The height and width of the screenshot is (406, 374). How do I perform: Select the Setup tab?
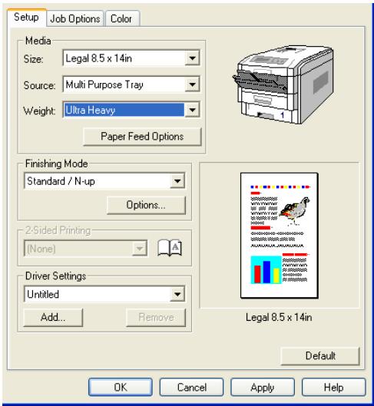coord(26,18)
